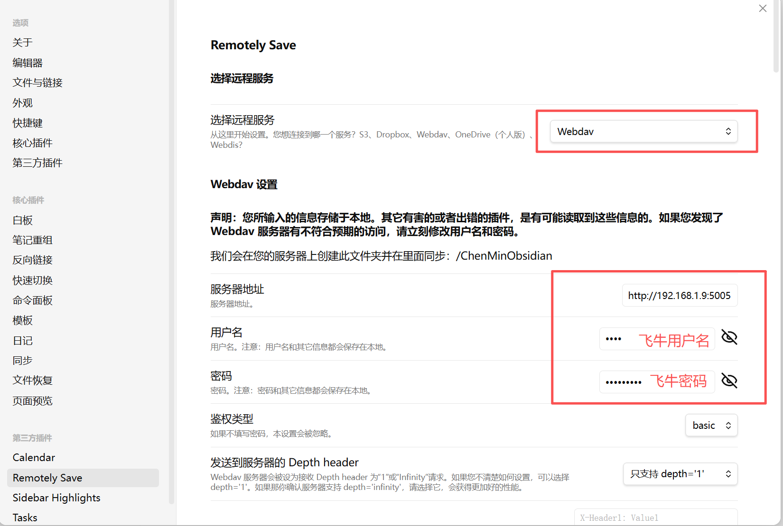Close the settings dialog with the X

point(763,9)
